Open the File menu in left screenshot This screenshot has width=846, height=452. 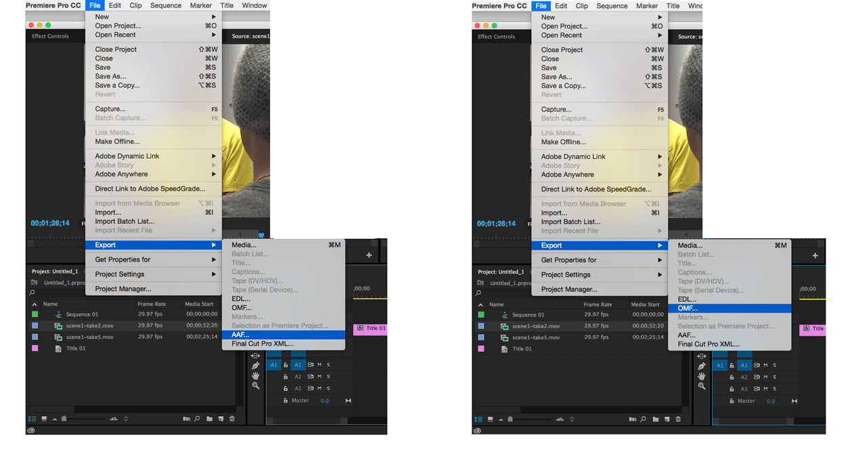pyautogui.click(x=95, y=5)
